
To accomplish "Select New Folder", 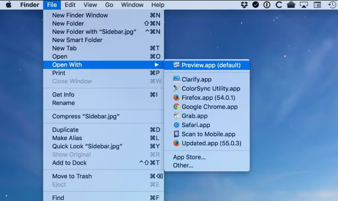I will (103, 23).
